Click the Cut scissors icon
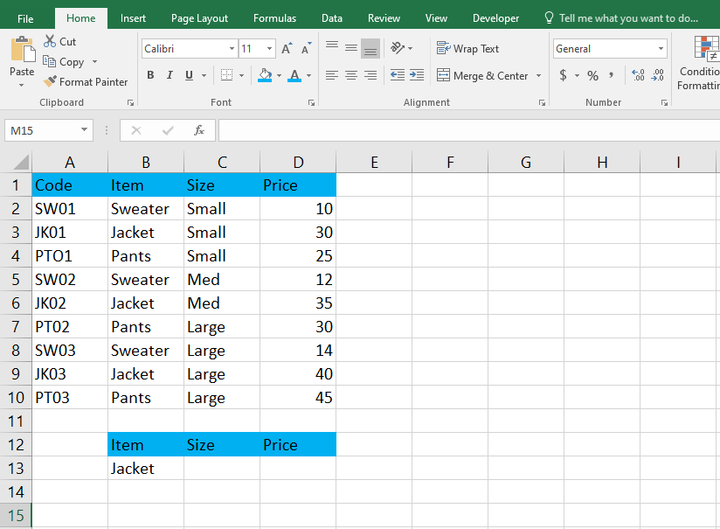This screenshot has height=529, width=720. (x=50, y=41)
